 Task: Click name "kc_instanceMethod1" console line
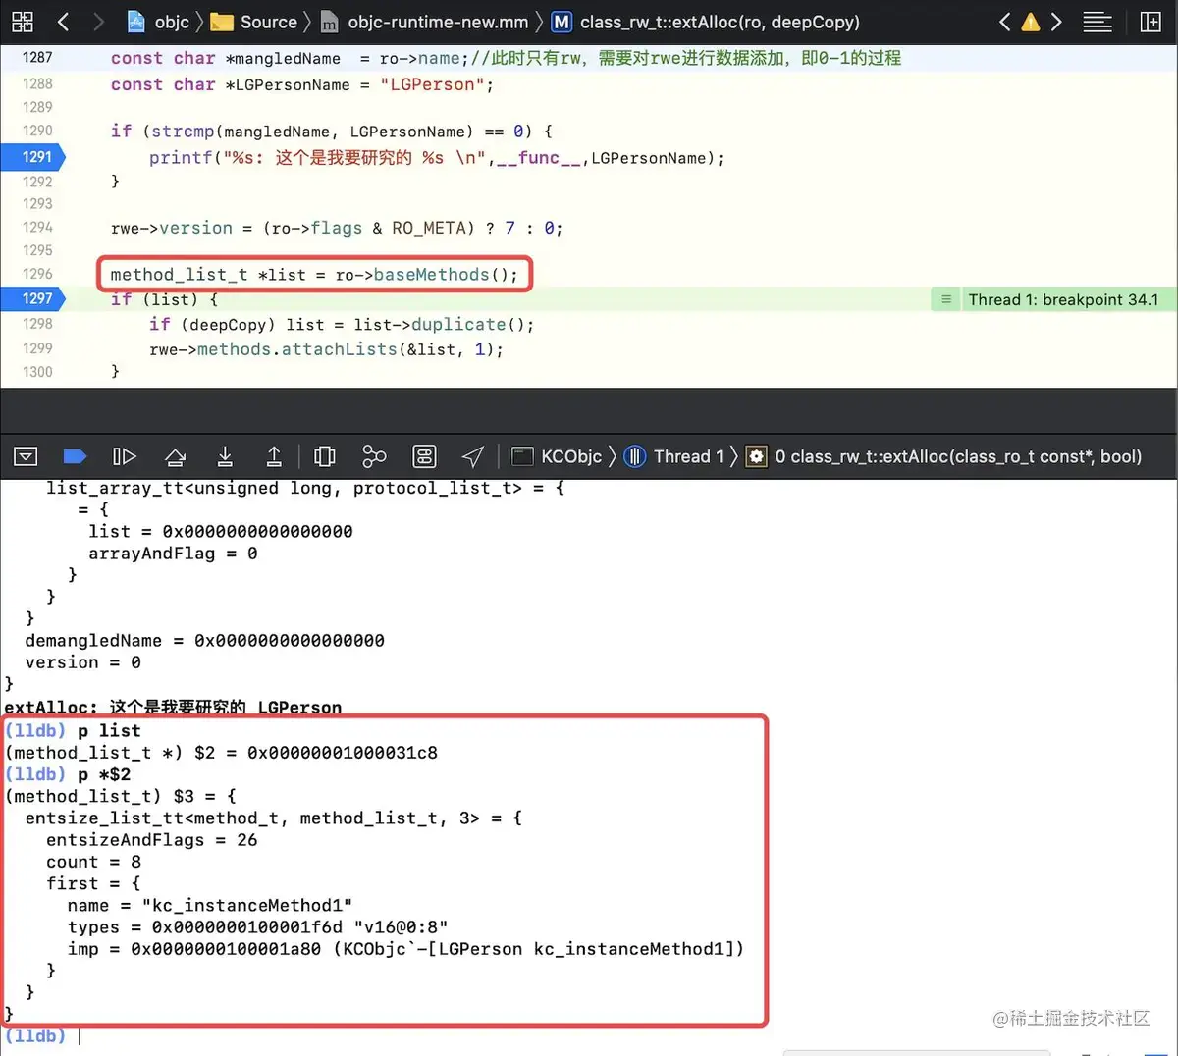click(x=209, y=905)
